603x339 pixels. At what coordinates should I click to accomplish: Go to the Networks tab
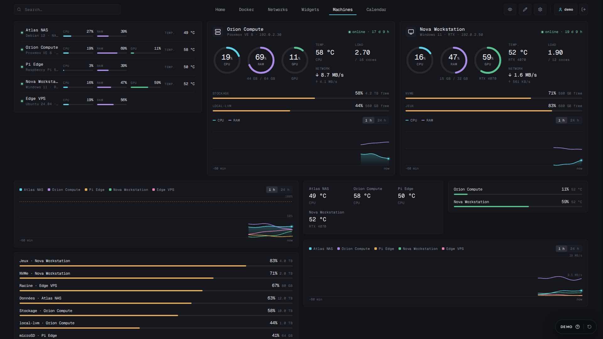tap(278, 9)
